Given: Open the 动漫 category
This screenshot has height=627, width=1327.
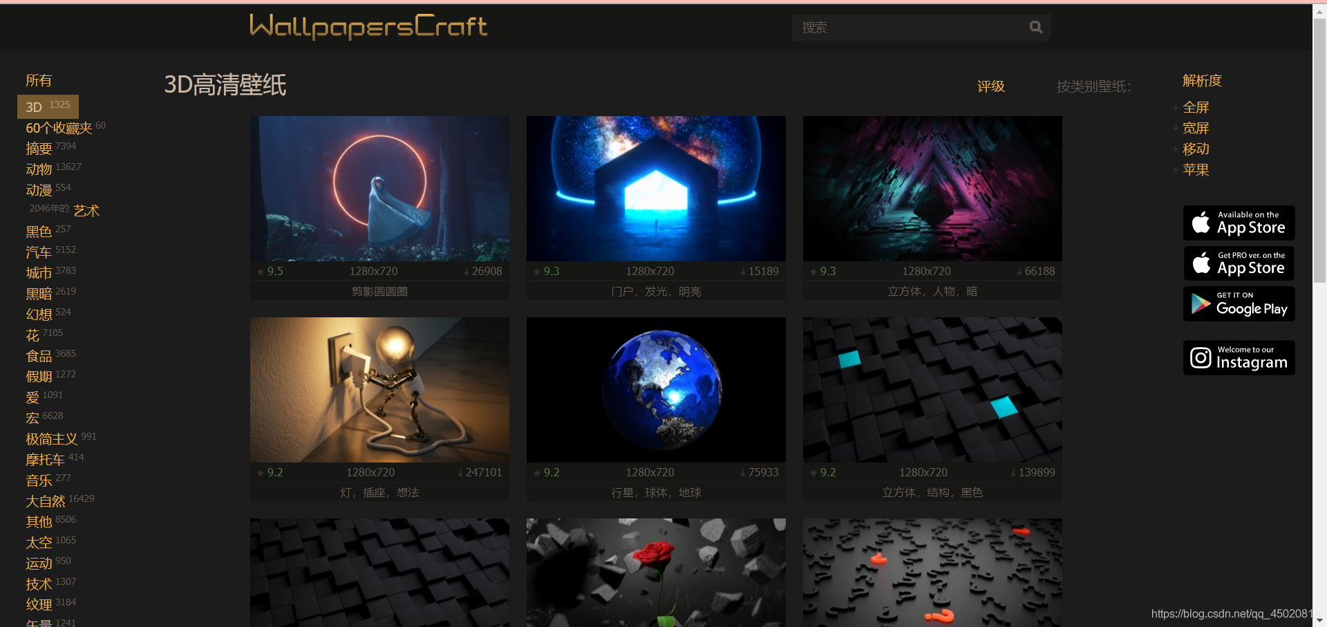Looking at the screenshot, I should point(39,190).
